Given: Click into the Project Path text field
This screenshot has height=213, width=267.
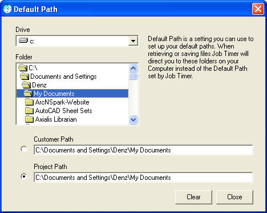Looking at the screenshot, I should (143, 178).
